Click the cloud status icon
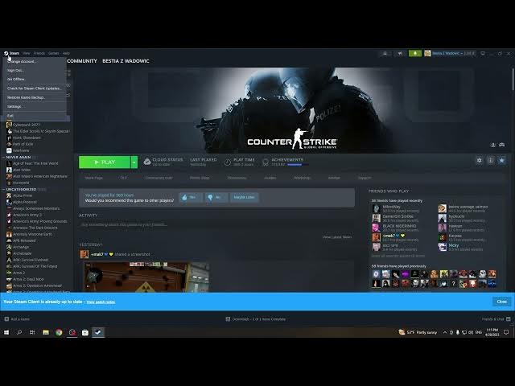515x386 pixels. click(x=147, y=162)
